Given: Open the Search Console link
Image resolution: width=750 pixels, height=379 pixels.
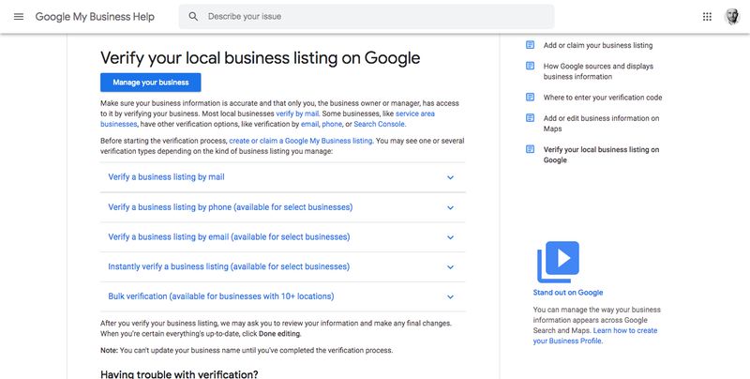Looking at the screenshot, I should pyautogui.click(x=379, y=124).
